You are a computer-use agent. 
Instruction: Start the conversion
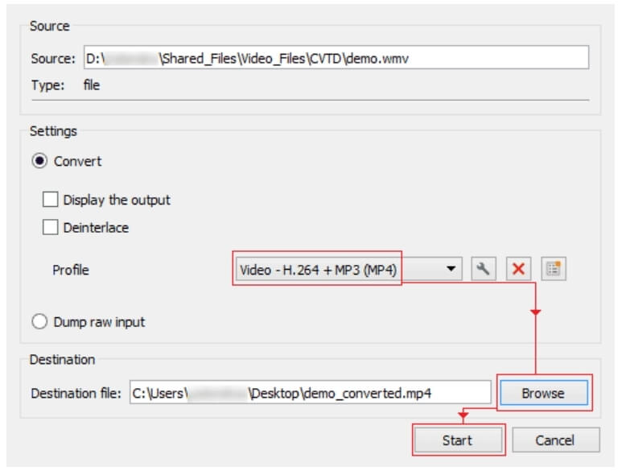click(459, 440)
